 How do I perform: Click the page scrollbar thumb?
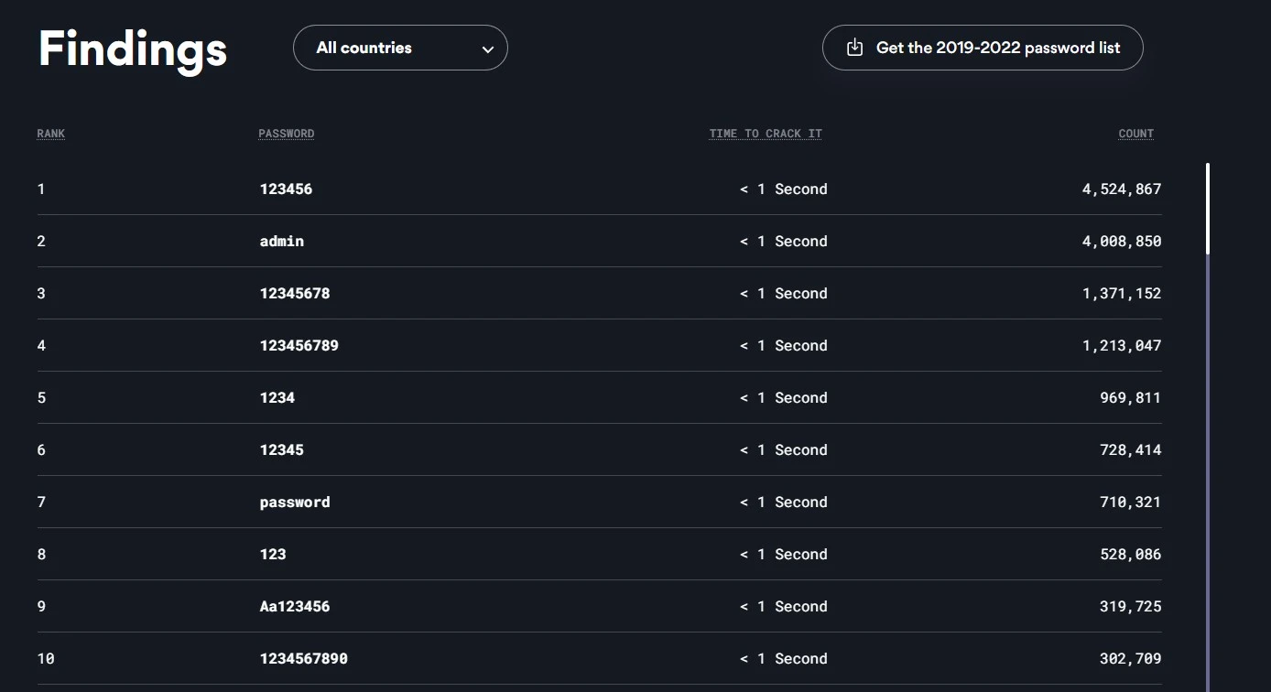(1208, 209)
